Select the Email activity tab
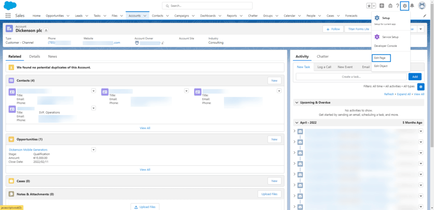The height and width of the screenshot is (210, 434). 366,67
